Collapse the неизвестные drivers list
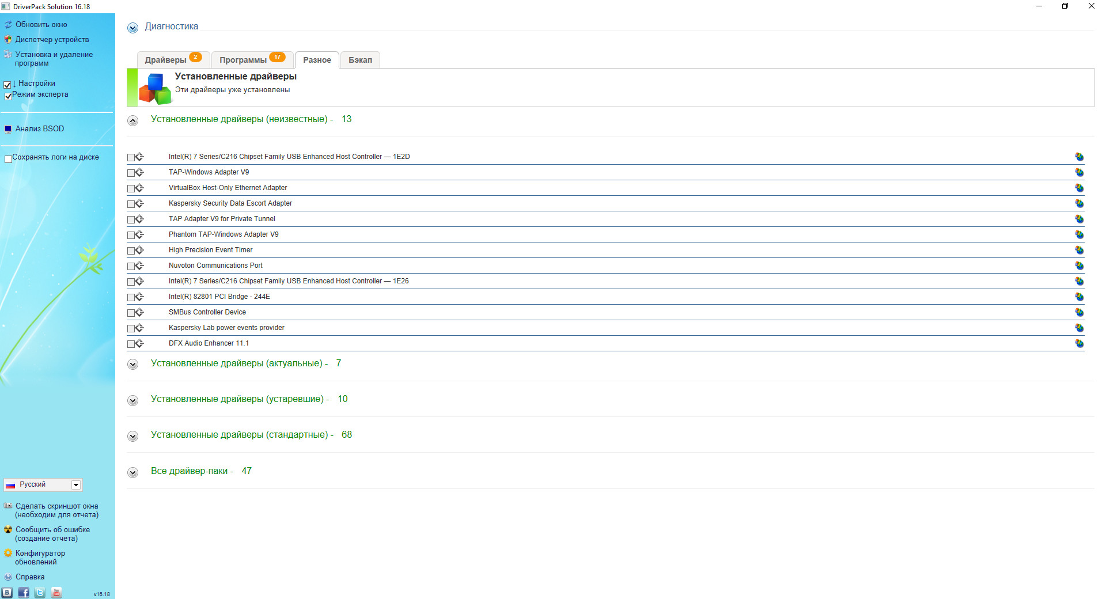The width and height of the screenshot is (1106, 599). 133,120
